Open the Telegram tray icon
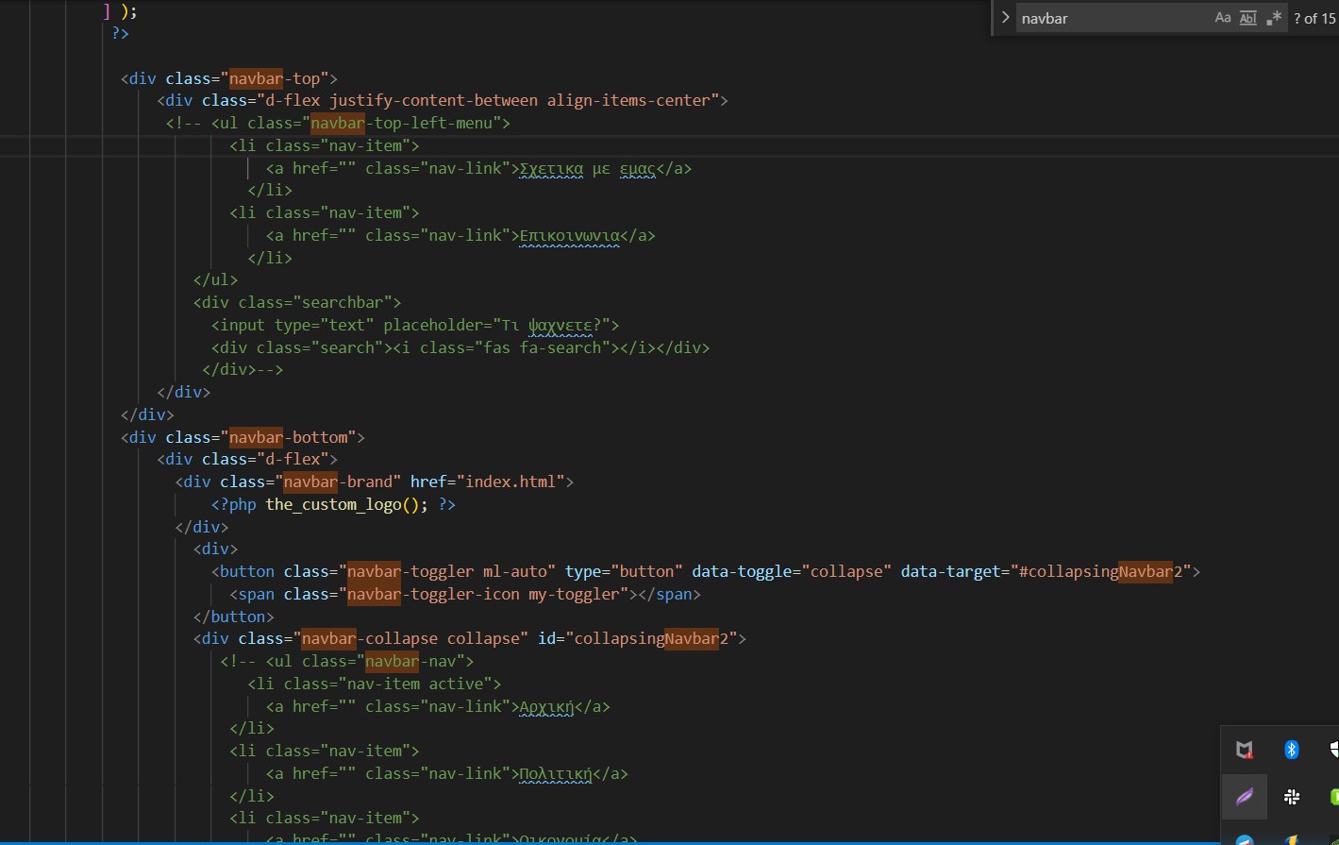 pyautogui.click(x=1245, y=838)
